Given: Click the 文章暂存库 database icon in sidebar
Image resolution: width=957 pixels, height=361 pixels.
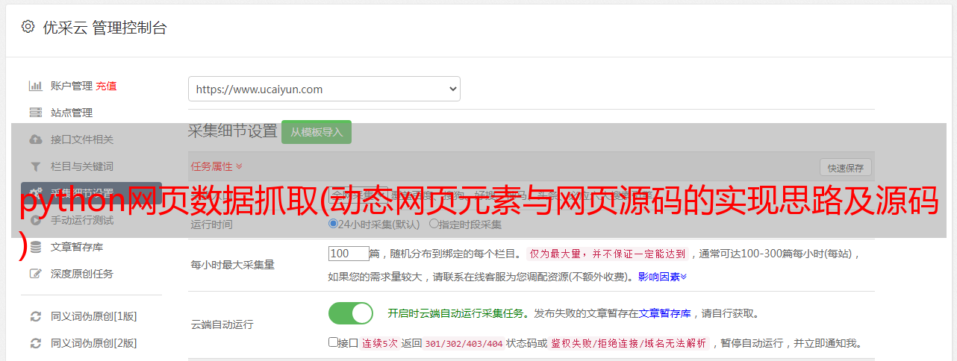Looking at the screenshot, I should pos(35,247).
